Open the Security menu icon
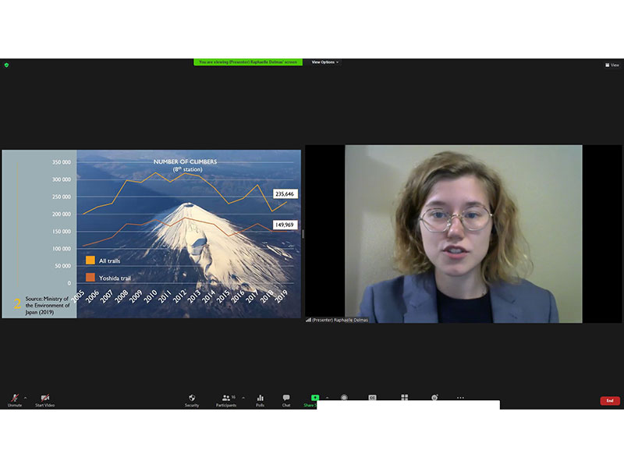 (x=192, y=399)
